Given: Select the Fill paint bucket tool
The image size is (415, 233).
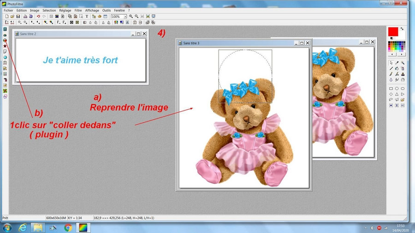Looking at the screenshot, I should point(397,69).
